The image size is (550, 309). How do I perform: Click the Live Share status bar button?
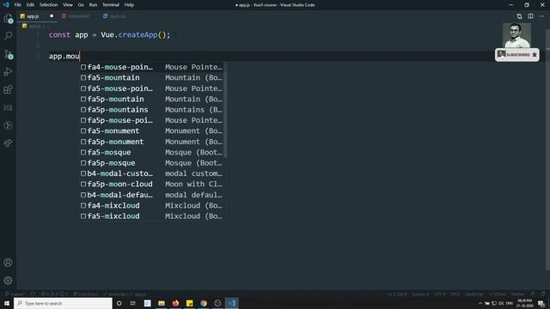86,294
